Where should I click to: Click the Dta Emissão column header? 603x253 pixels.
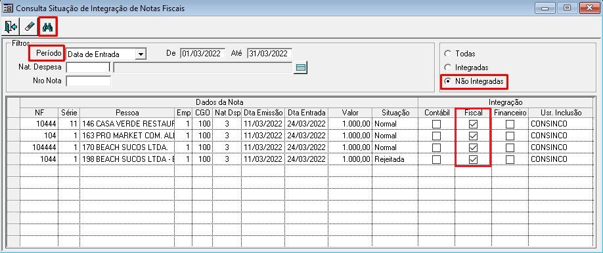point(263,113)
